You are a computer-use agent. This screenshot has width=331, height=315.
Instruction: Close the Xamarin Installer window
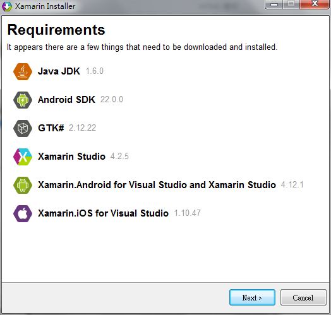(315, 4)
